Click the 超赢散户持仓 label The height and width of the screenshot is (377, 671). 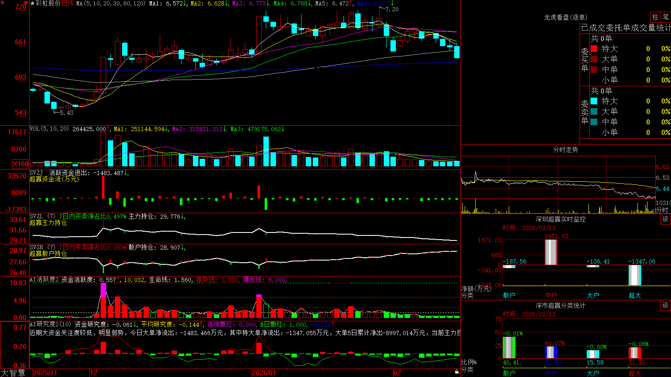point(48,253)
